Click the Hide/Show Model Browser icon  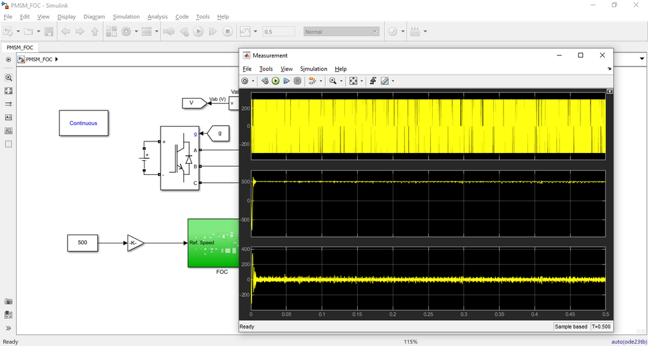pyautogui.click(x=8, y=59)
